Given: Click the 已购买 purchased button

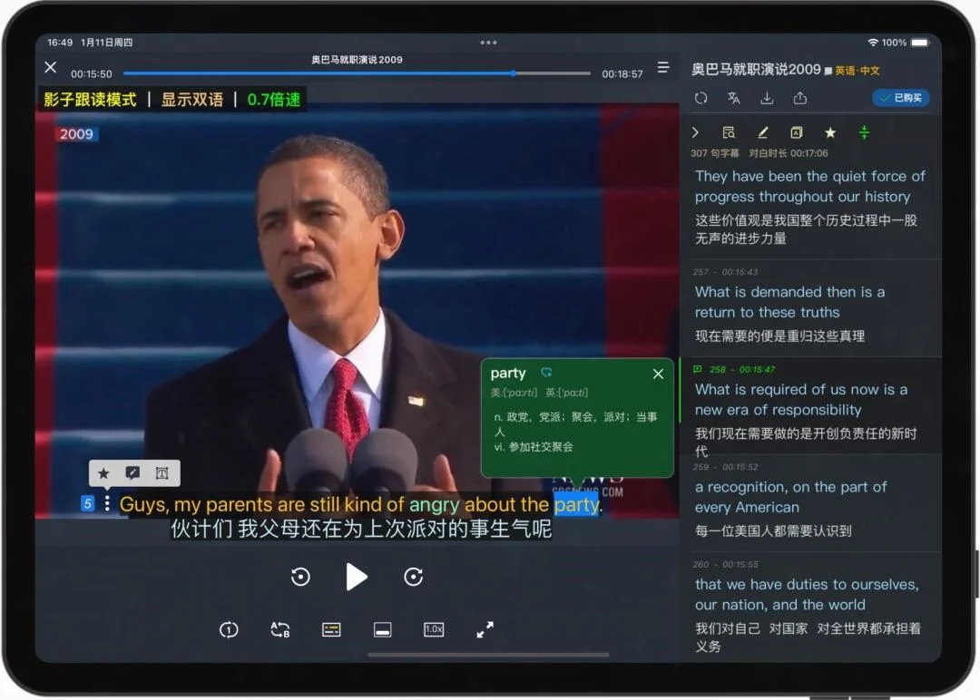Looking at the screenshot, I should 901,97.
